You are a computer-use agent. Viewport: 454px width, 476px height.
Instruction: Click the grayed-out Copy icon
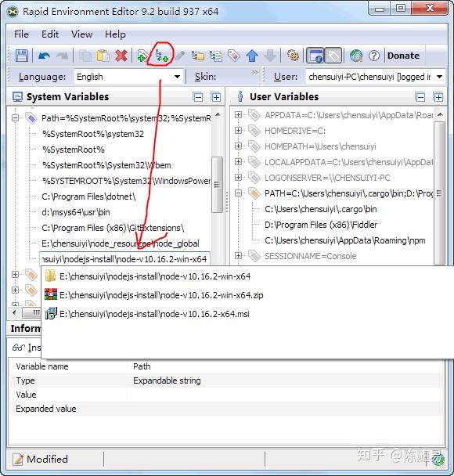point(85,56)
